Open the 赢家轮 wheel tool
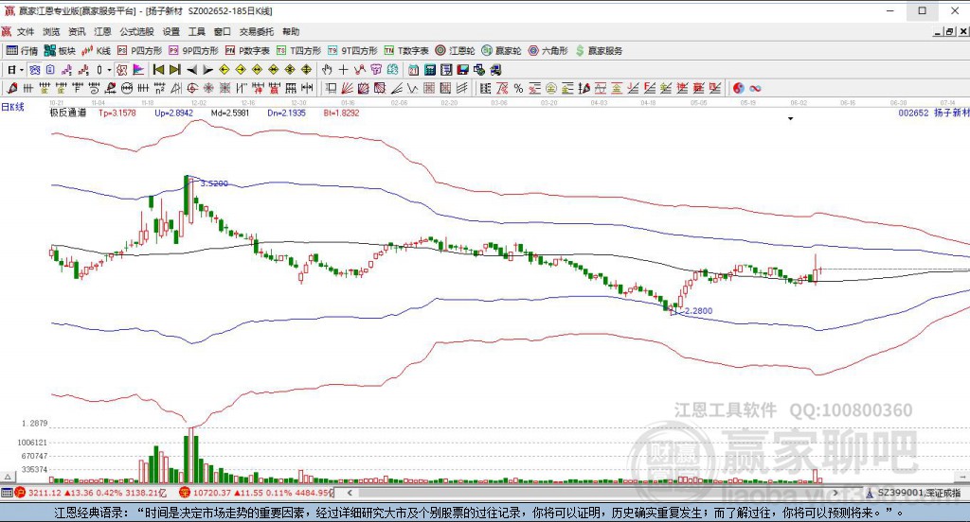This screenshot has height=522, width=970. 502,51
